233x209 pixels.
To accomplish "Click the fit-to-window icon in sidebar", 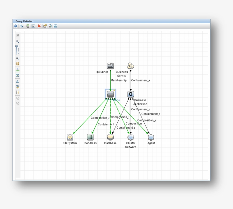I will click(17, 75).
